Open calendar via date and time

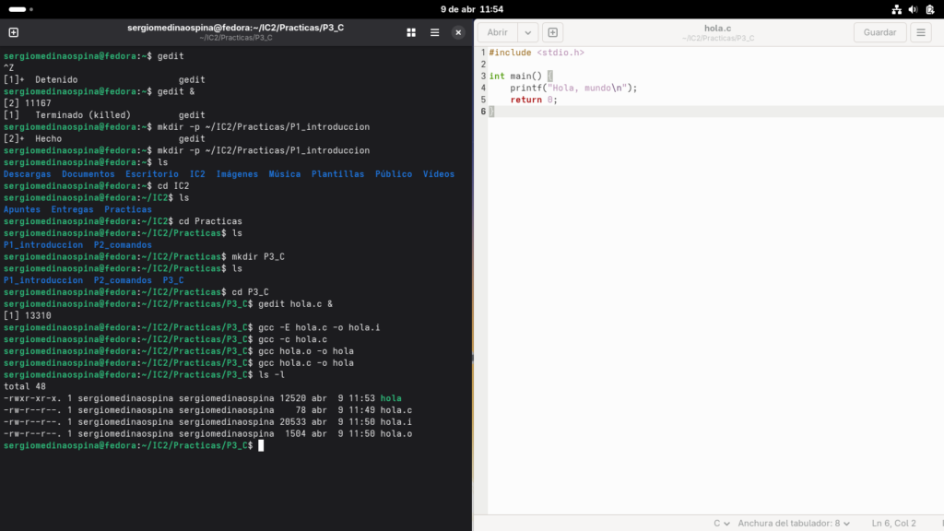point(471,8)
